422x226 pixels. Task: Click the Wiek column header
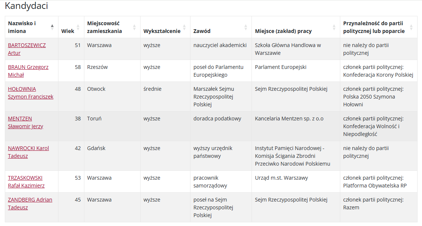click(x=68, y=31)
